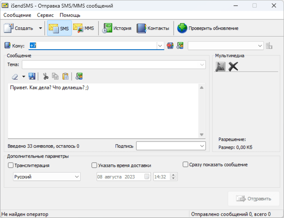This screenshot has height=218, width=284.
Task: Click the Размер: 0,00 Кб label
Action: pos(235,147)
